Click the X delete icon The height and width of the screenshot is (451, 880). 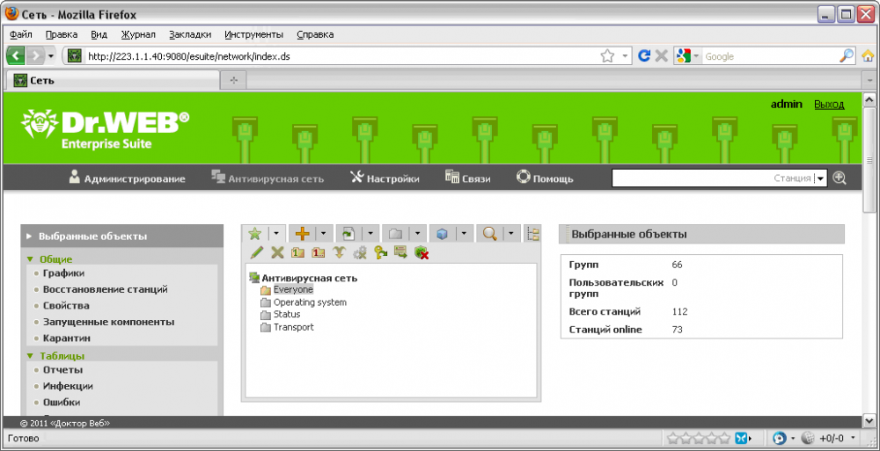coord(276,253)
